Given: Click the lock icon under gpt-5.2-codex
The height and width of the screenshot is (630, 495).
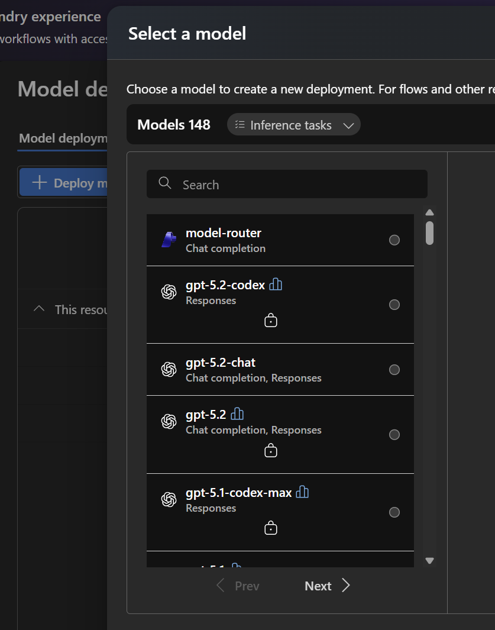Looking at the screenshot, I should click(x=271, y=320).
